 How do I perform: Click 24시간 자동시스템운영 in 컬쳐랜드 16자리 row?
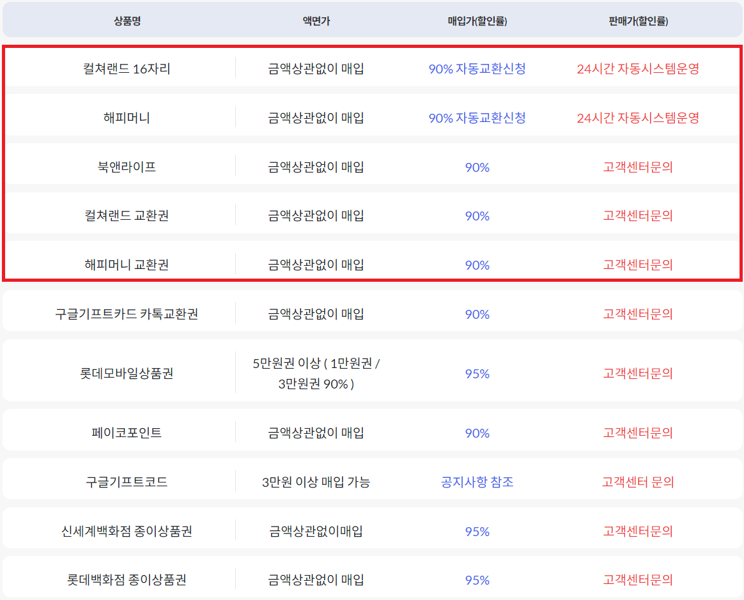click(x=638, y=69)
